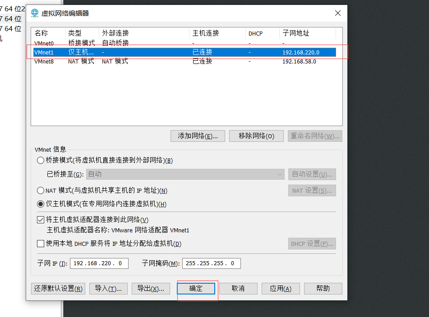The image size is (429, 317).
Task: Close the 虚拟网络编辑器 dialog
Action: tap(337, 13)
